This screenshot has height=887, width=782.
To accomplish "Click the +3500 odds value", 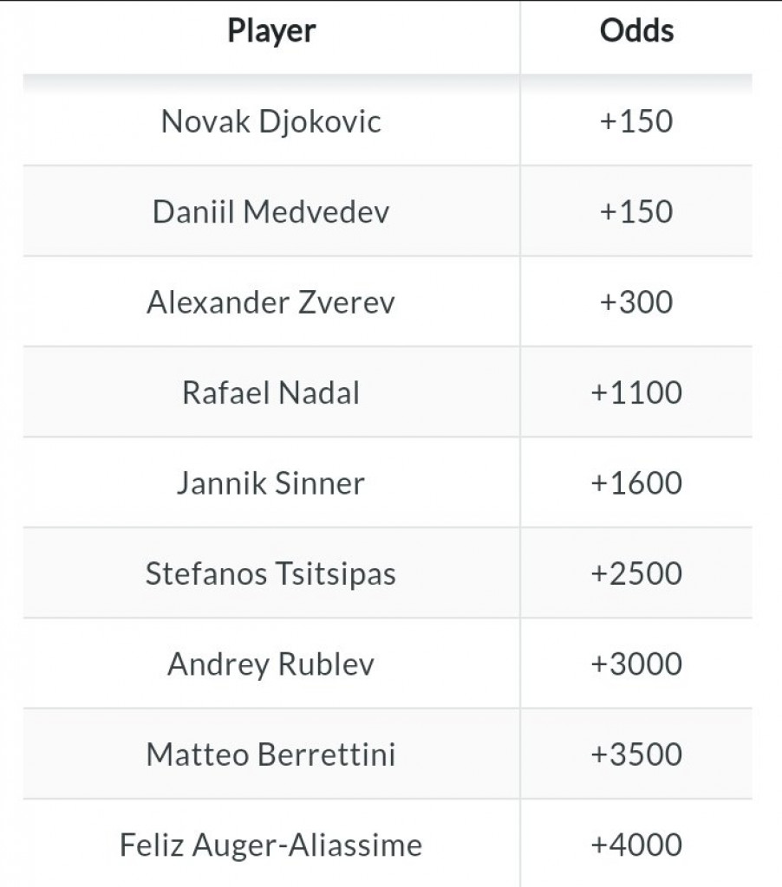I will point(636,754).
